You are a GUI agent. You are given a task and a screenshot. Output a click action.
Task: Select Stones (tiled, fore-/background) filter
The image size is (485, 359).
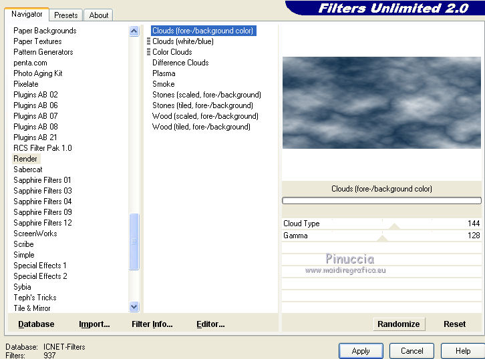202,105
